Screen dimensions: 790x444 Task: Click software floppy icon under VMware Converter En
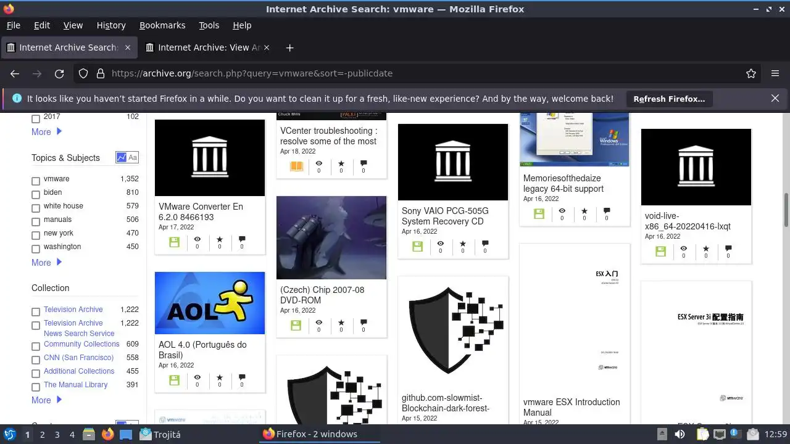(x=174, y=242)
